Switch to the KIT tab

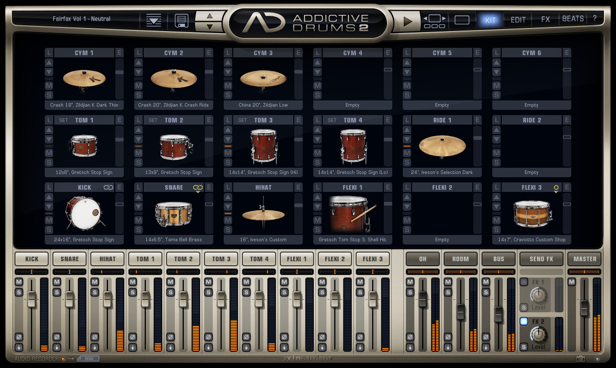pos(490,20)
